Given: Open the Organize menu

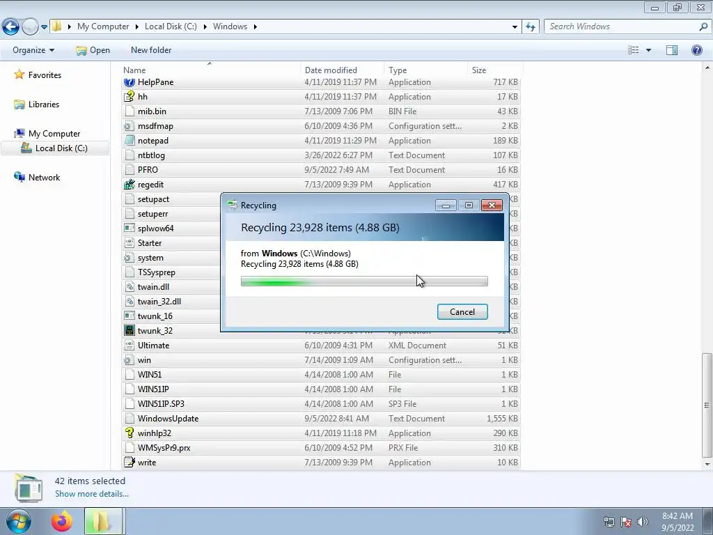Looking at the screenshot, I should point(33,50).
